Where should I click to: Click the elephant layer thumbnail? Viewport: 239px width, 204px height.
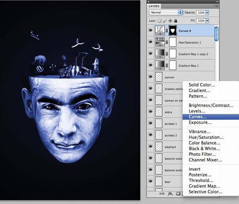[x=159, y=147]
